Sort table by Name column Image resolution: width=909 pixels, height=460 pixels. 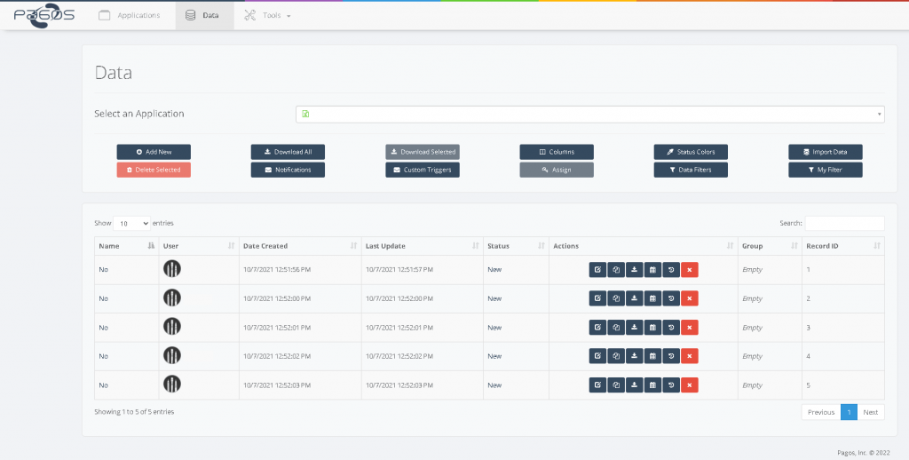pos(126,246)
